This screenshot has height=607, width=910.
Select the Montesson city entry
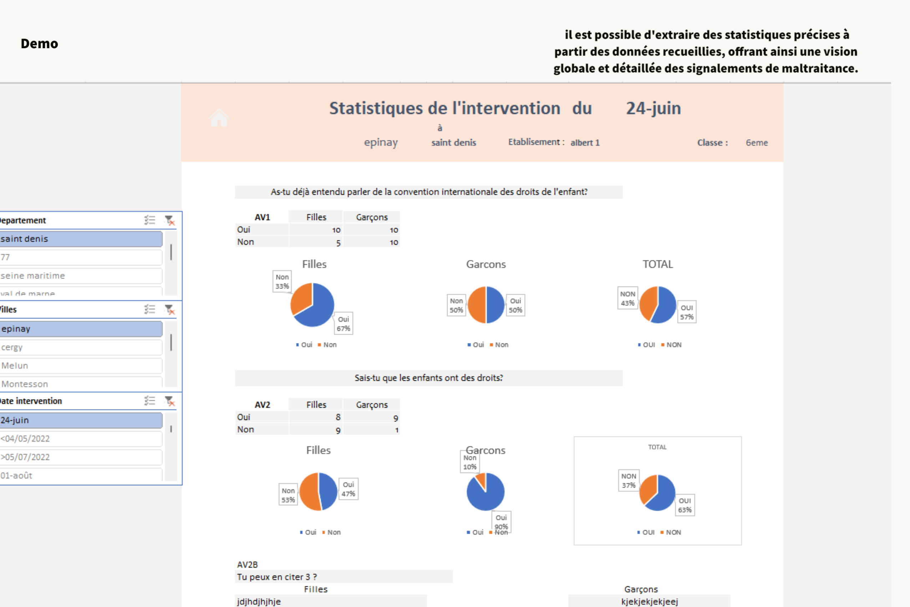coord(81,383)
